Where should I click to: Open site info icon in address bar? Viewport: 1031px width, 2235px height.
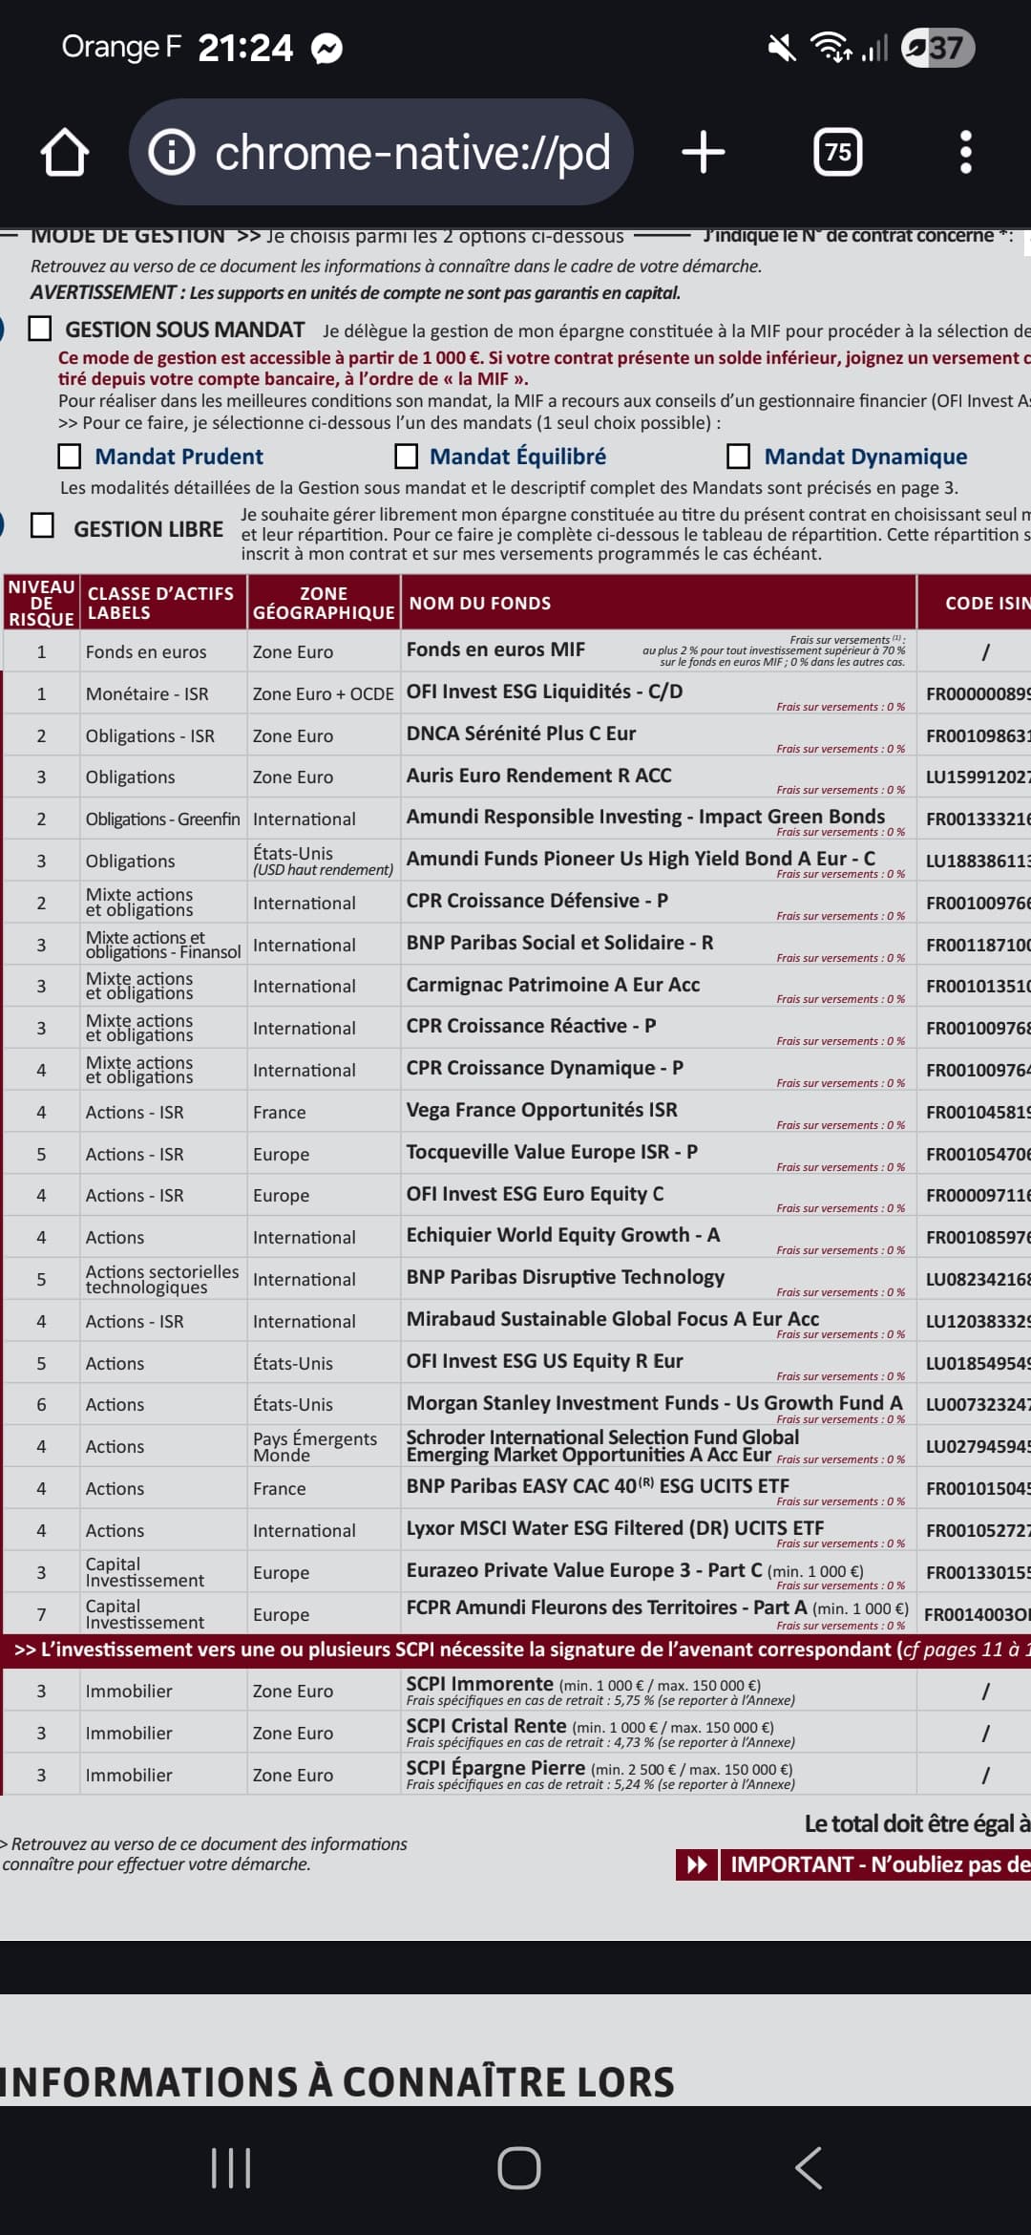point(173,153)
